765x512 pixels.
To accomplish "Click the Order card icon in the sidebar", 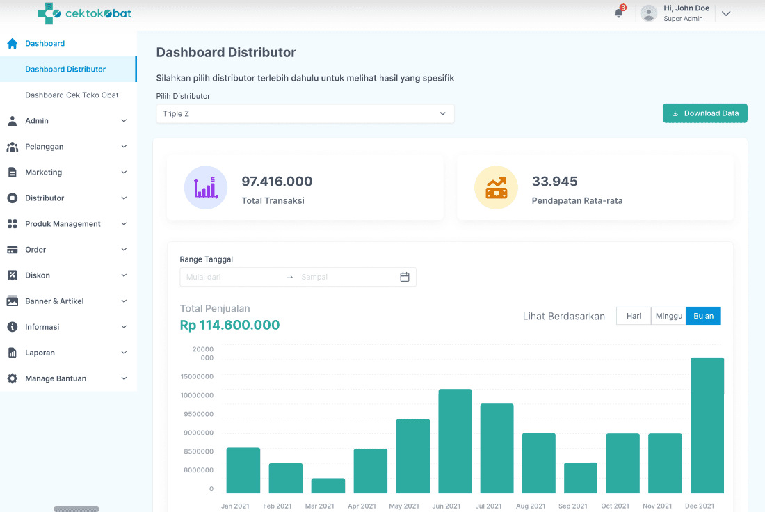I will (x=12, y=250).
